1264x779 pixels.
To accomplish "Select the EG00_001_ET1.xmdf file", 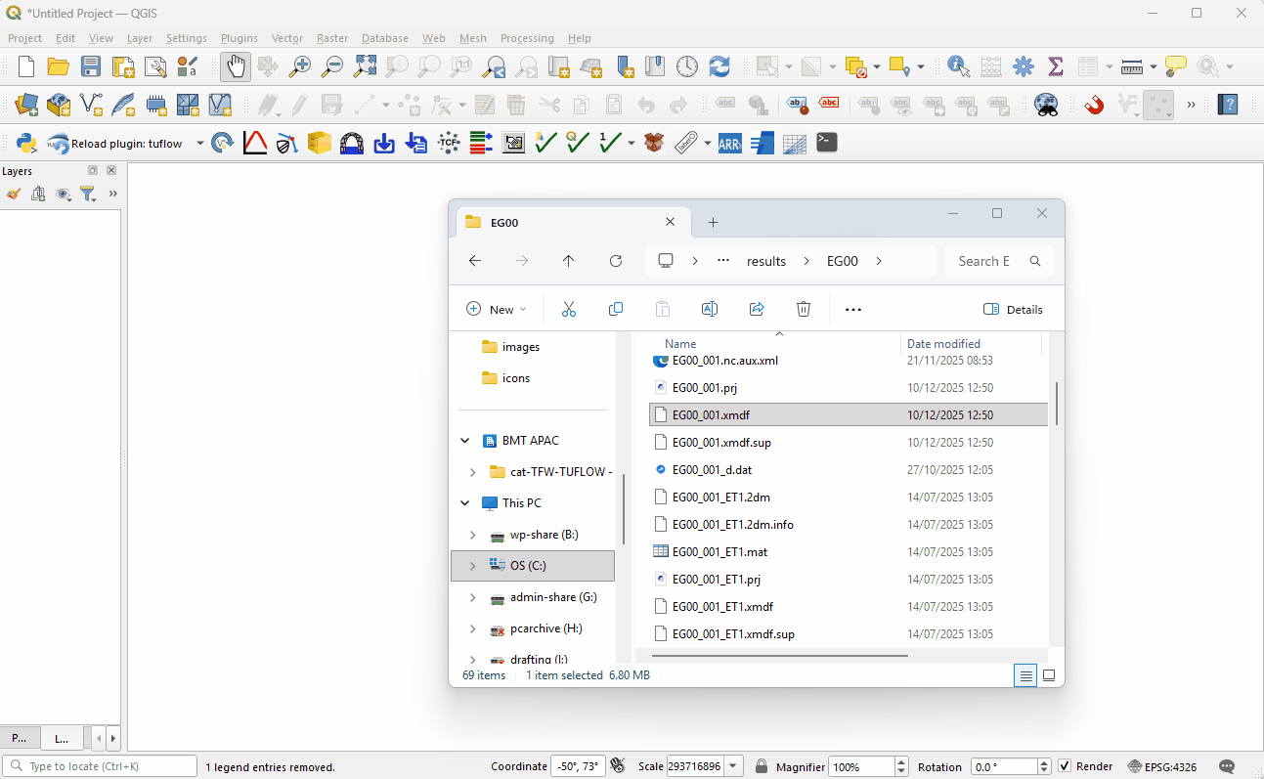I will (722, 607).
